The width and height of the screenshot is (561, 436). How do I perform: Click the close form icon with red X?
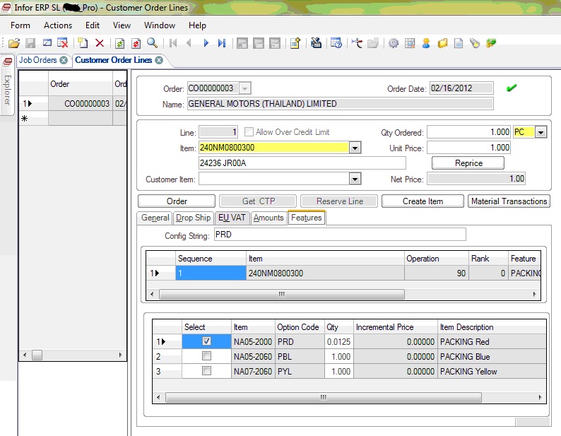63,43
